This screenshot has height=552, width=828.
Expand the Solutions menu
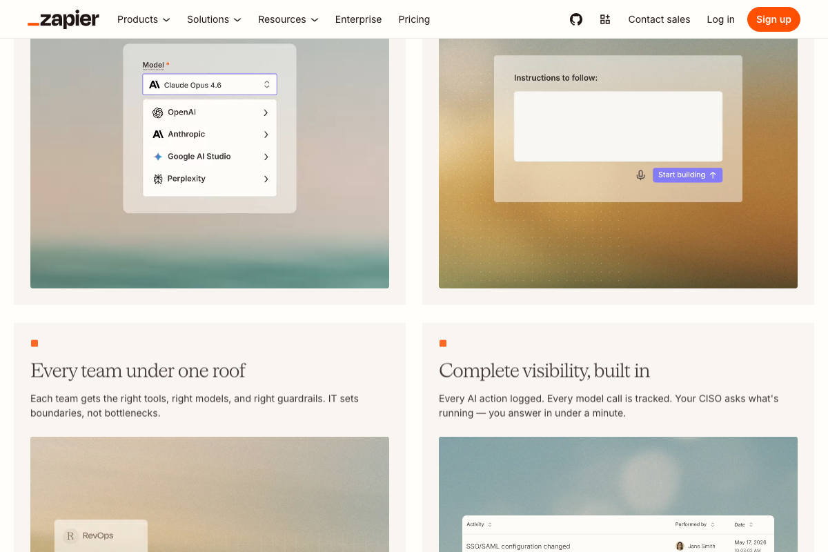(x=214, y=19)
